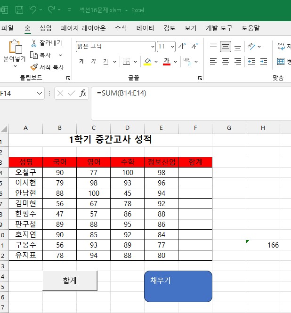This screenshot has width=291, height=313.
Task: Open the font size dropdown
Action: 173,47
